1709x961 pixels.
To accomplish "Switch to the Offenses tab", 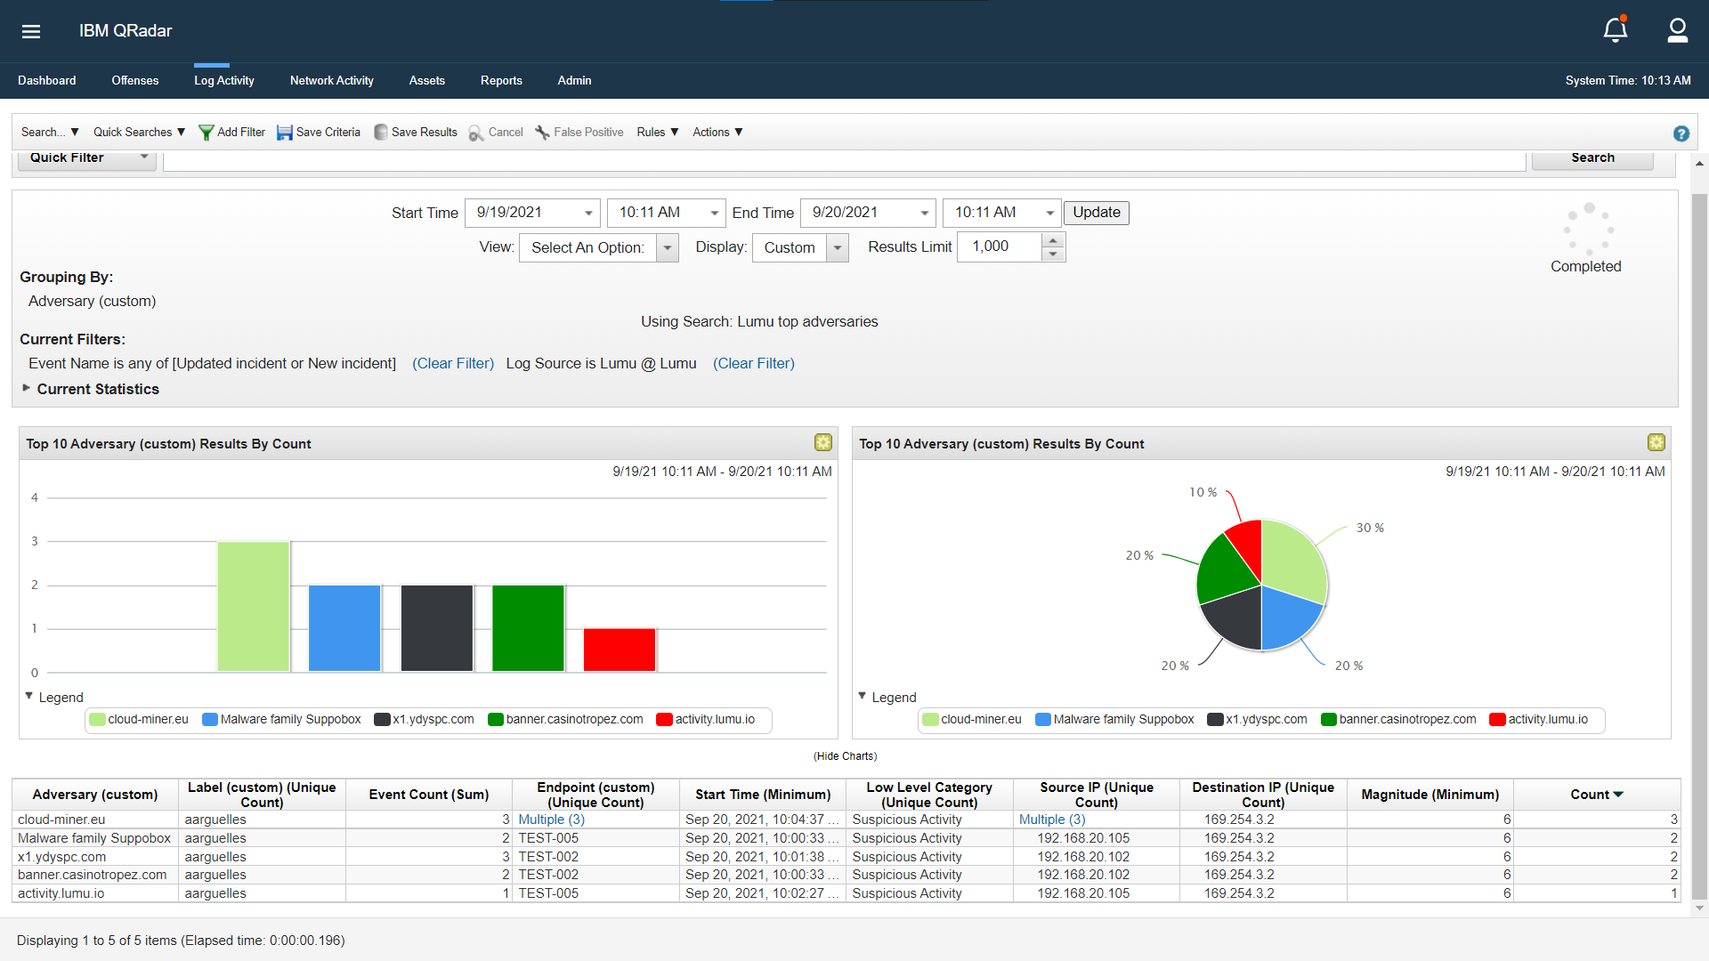I will click(135, 81).
